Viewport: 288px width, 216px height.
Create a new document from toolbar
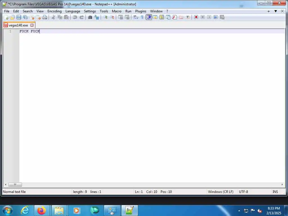pos(6,17)
